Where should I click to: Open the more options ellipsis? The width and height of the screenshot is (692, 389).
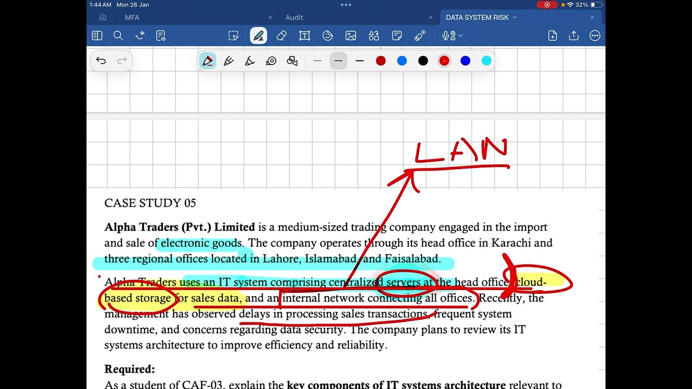coord(595,36)
